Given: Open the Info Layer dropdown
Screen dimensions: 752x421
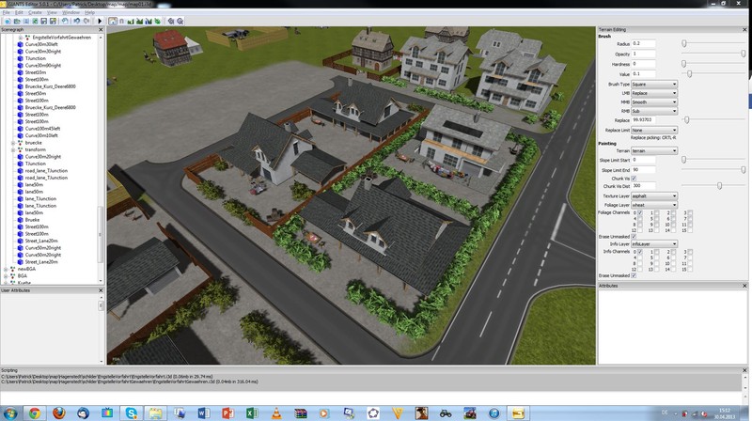Looking at the screenshot, I should pyautogui.click(x=653, y=244).
